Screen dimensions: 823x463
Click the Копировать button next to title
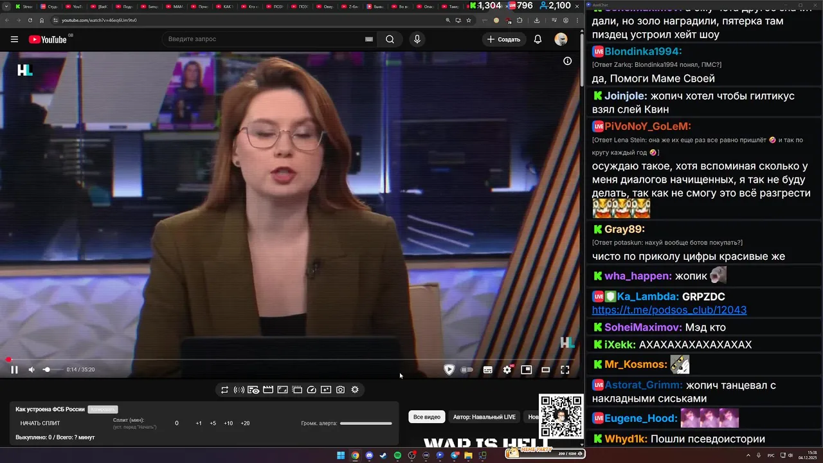pyautogui.click(x=103, y=410)
